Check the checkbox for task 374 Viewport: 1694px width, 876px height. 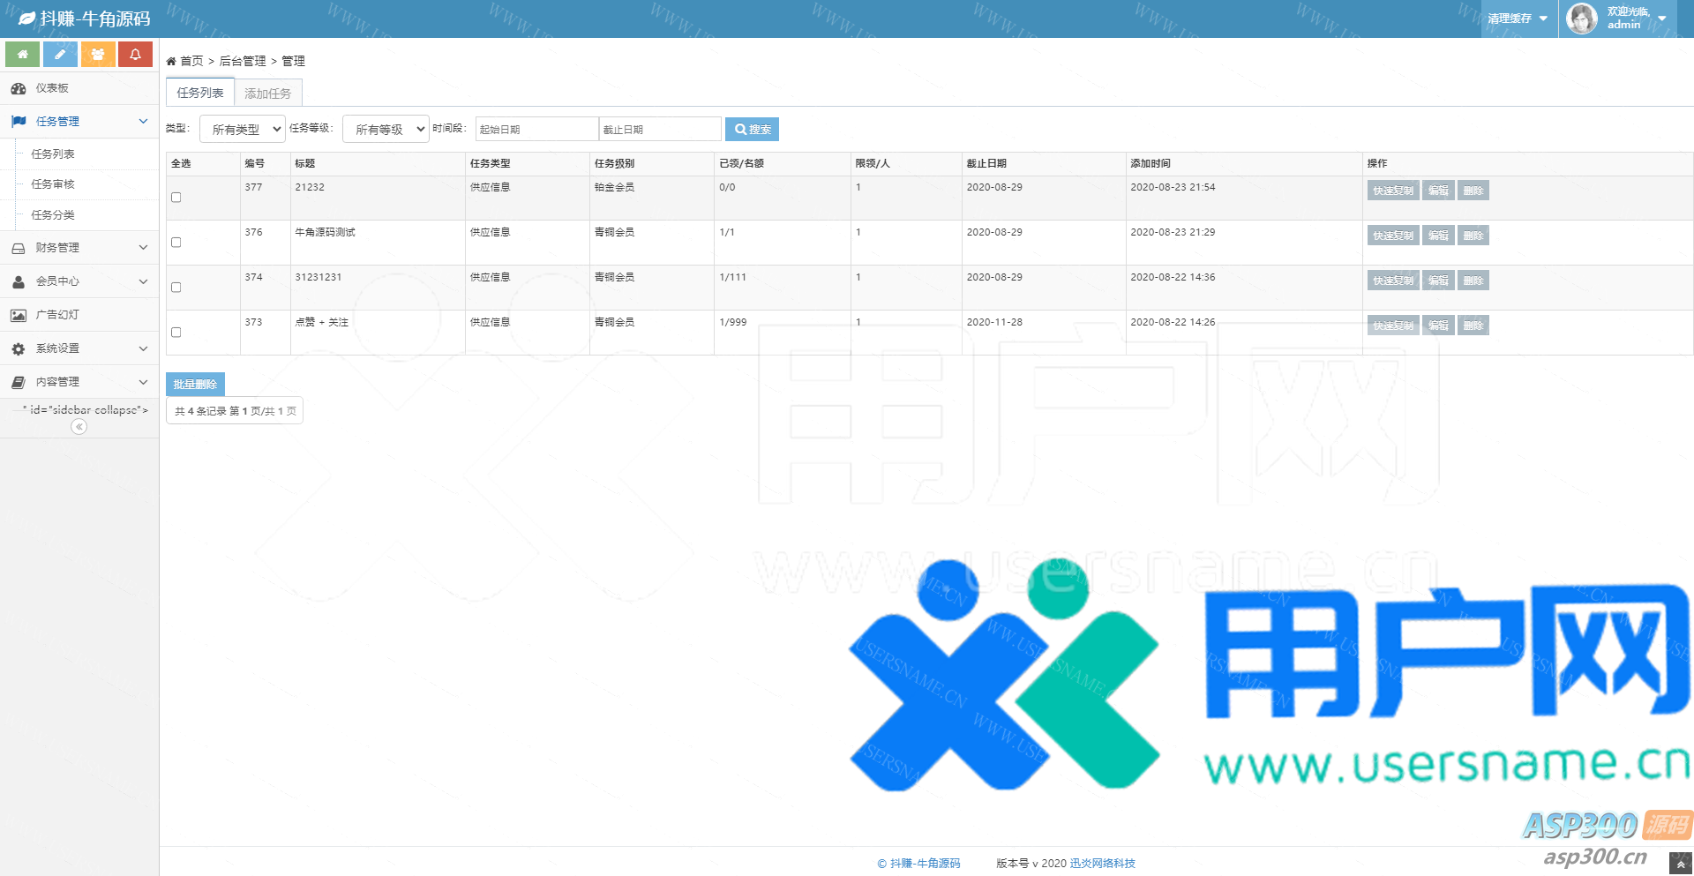click(x=176, y=288)
